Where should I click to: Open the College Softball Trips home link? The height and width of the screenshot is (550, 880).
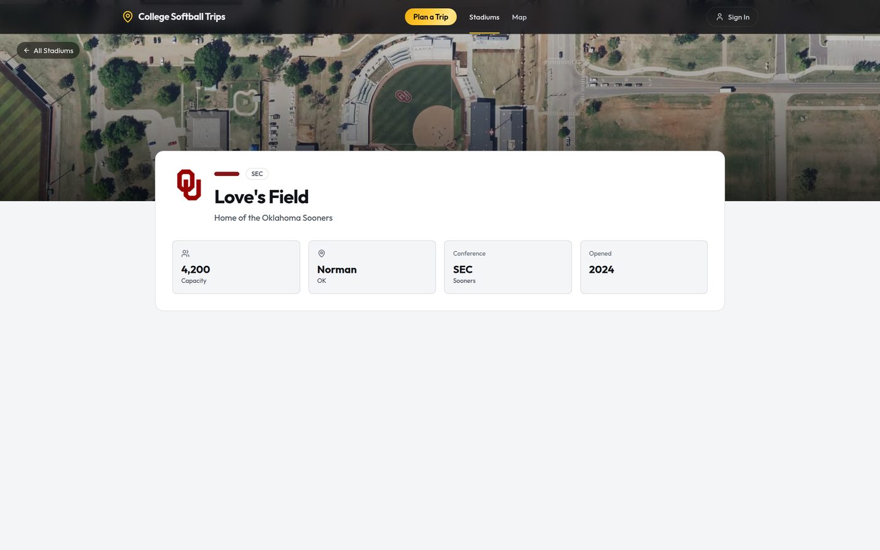(174, 17)
